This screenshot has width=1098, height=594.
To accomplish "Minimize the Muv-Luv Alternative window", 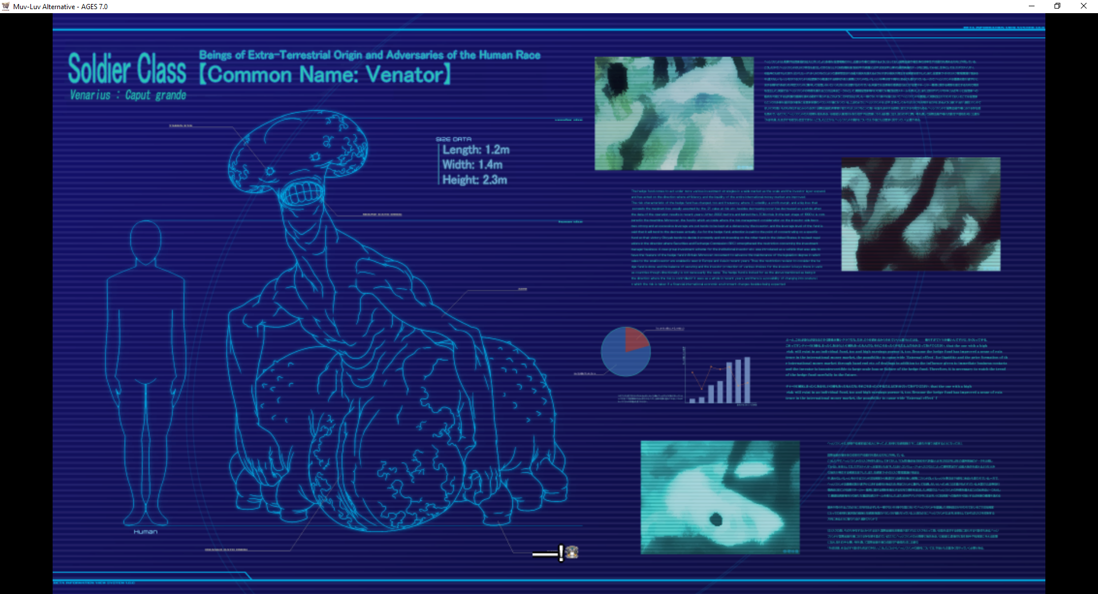I will (x=1032, y=6).
